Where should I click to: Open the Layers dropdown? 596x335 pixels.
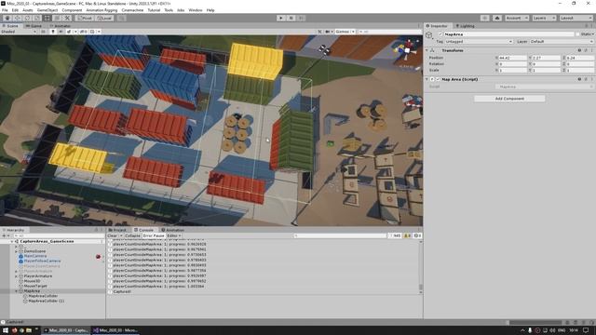544,18
